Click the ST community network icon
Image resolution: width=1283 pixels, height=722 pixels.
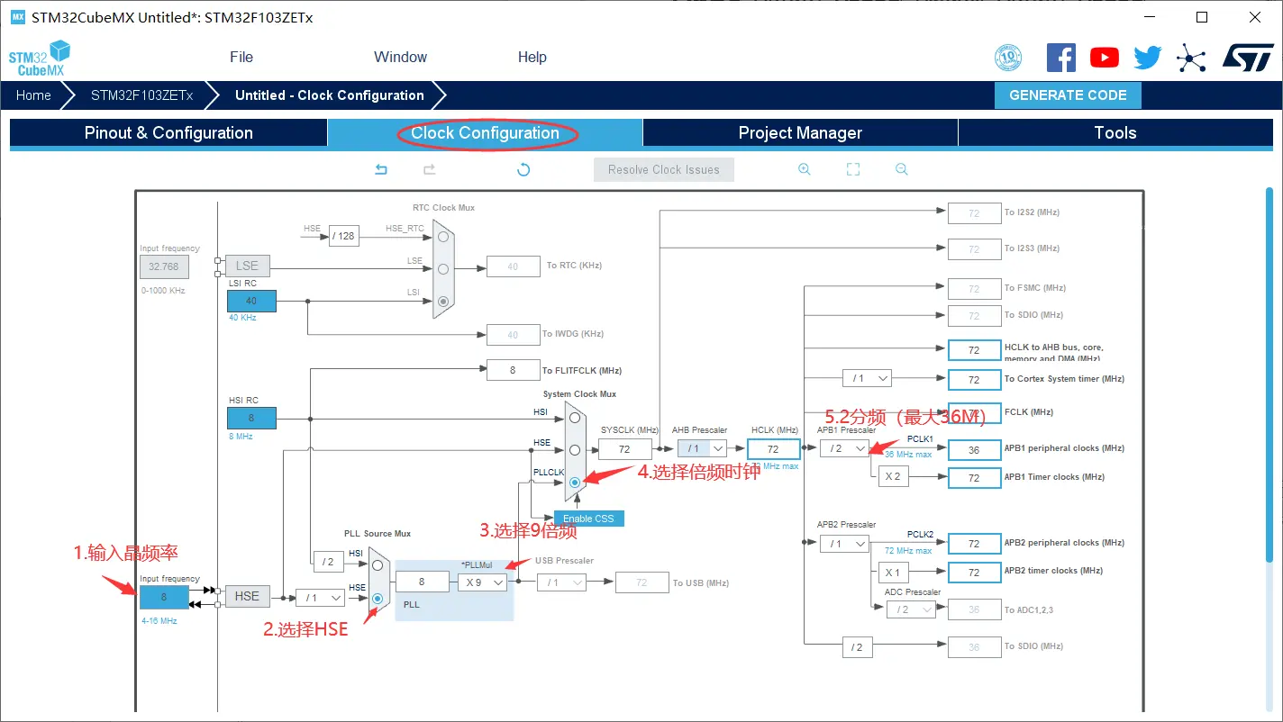point(1191,59)
